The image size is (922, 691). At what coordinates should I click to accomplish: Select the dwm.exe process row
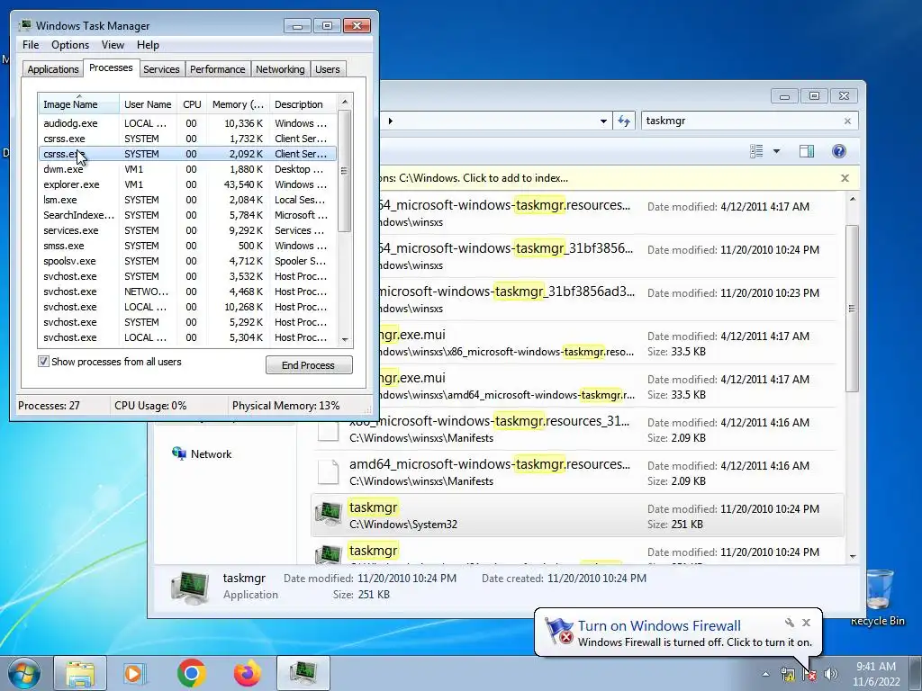coord(187,169)
